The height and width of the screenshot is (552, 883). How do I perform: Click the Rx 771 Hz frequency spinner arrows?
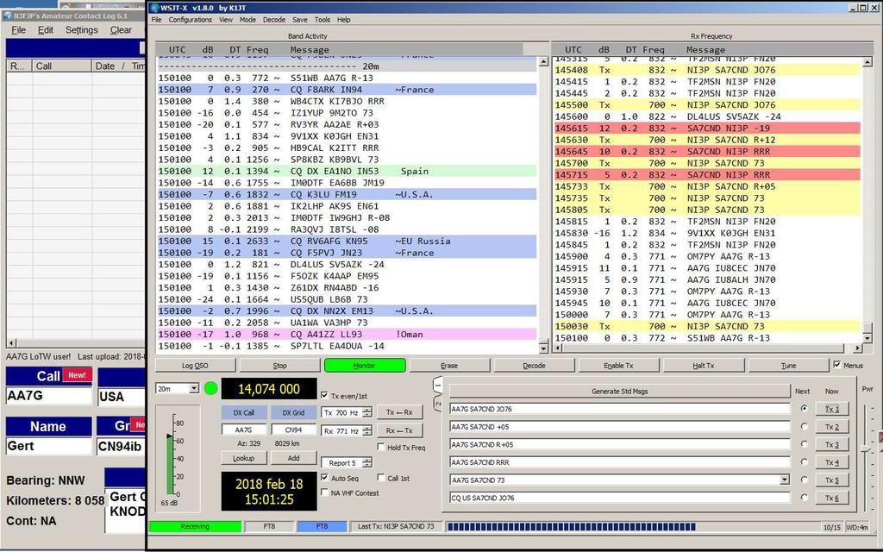click(367, 430)
